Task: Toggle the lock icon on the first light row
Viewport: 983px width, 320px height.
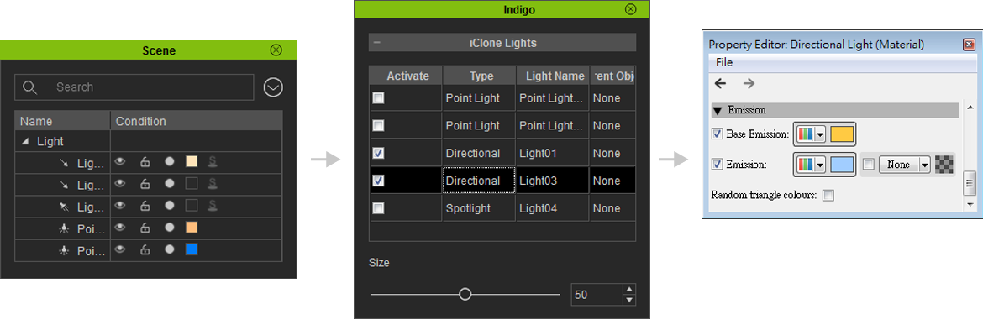Action: click(145, 161)
